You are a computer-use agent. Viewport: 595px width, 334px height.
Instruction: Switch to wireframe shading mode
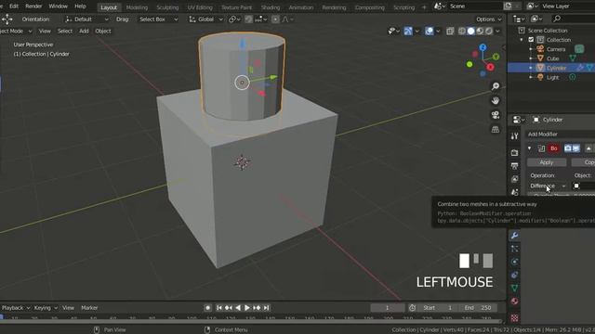click(462, 31)
